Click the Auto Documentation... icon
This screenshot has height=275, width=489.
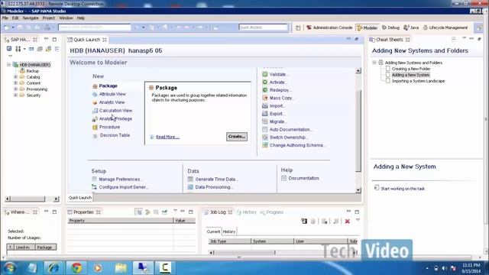(x=265, y=129)
